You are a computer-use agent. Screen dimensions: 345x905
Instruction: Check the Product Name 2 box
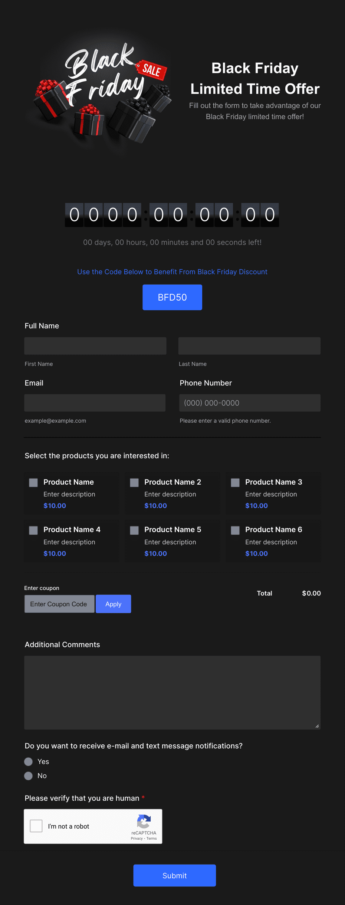point(134,482)
